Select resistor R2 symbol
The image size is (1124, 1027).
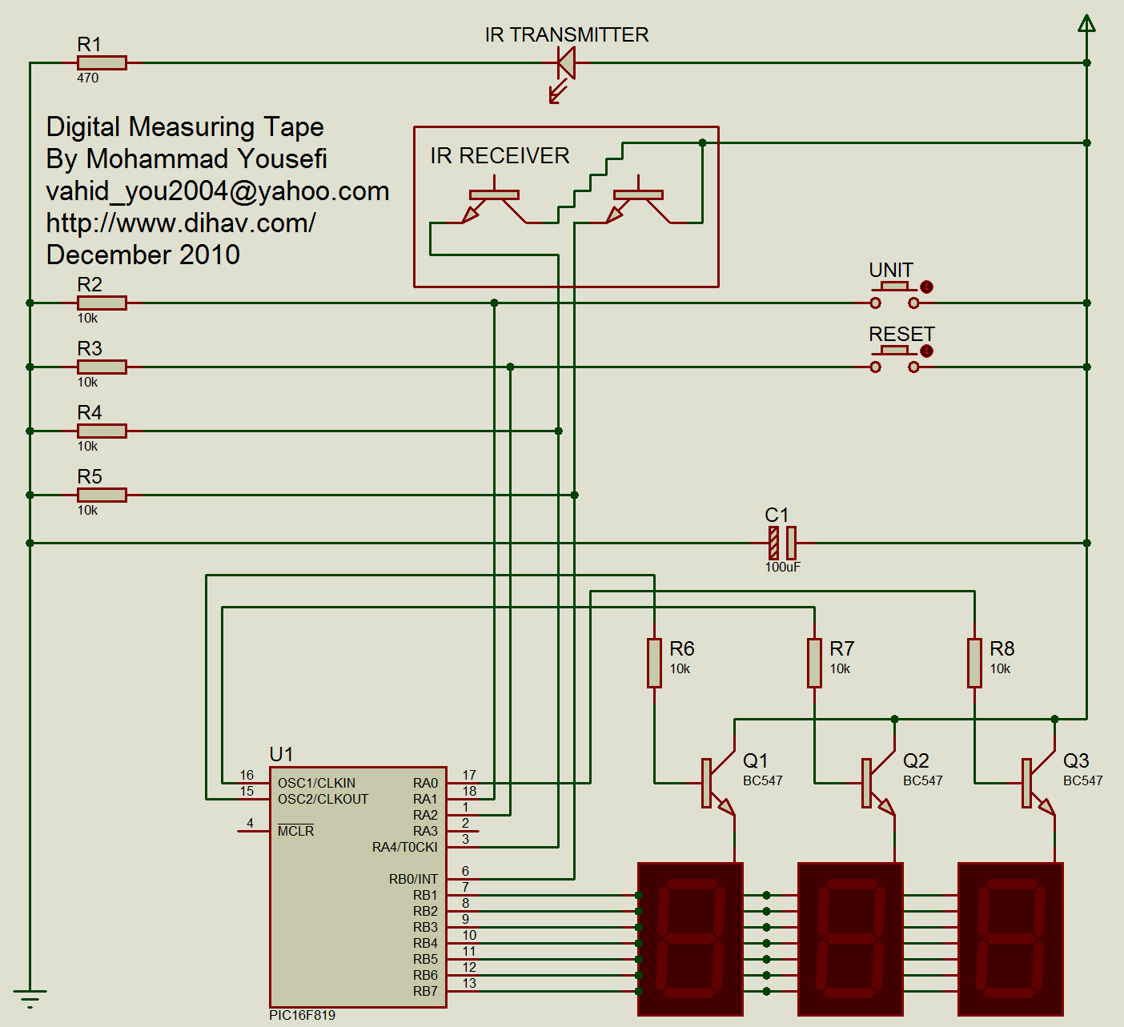[x=102, y=303]
